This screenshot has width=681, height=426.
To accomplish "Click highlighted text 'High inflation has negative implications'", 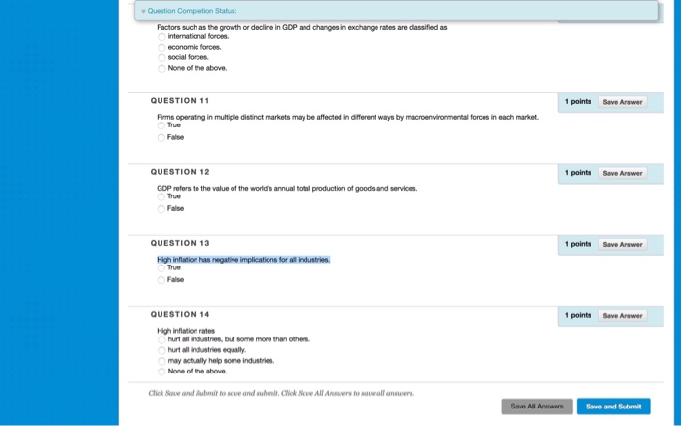I will (243, 260).
